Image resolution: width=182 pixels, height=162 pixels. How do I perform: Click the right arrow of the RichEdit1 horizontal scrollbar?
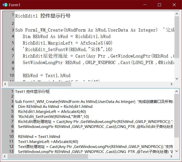tap(172, 84)
